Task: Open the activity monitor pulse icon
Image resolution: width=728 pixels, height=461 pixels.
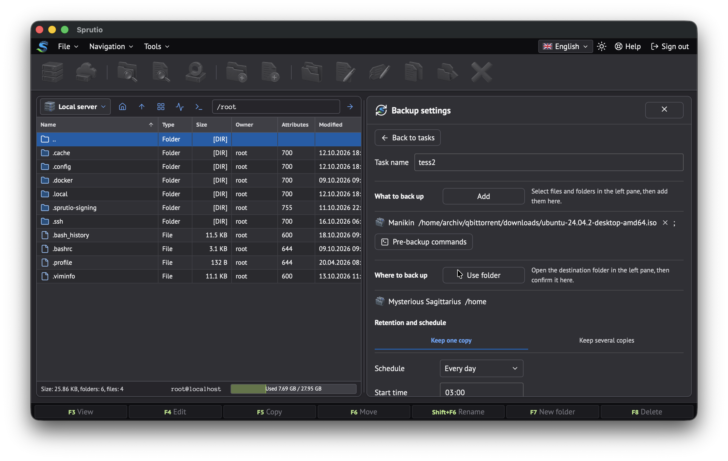Action: click(180, 107)
